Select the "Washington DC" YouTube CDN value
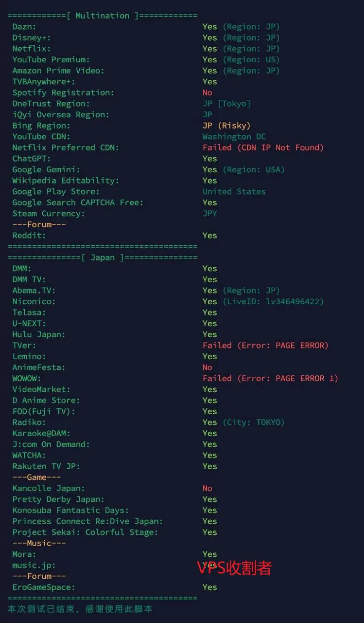This screenshot has height=623, width=364. (x=234, y=137)
